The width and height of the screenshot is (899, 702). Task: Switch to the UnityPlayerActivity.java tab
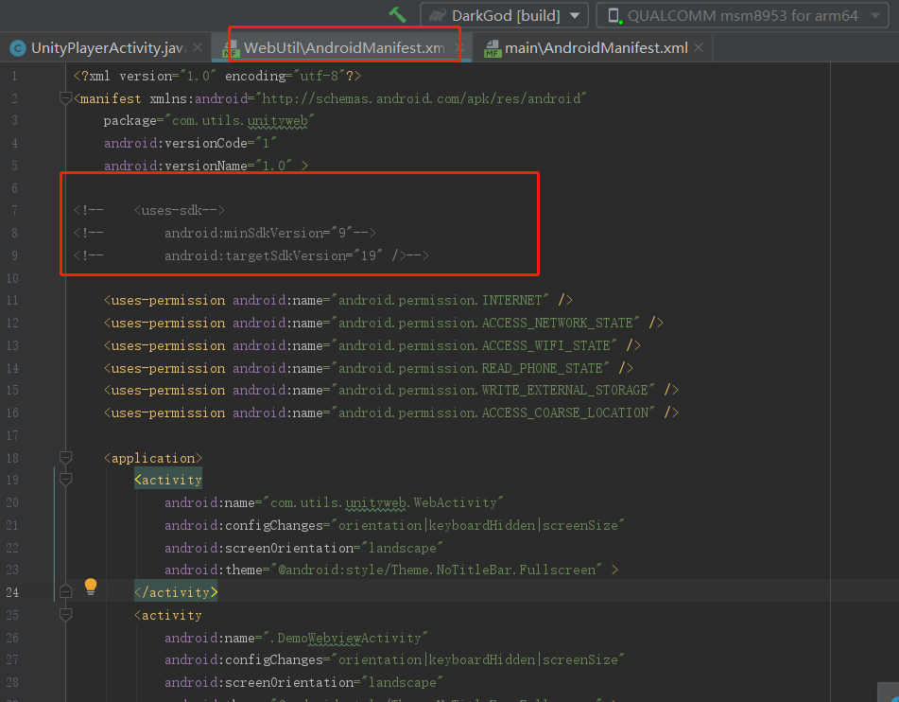(x=108, y=48)
